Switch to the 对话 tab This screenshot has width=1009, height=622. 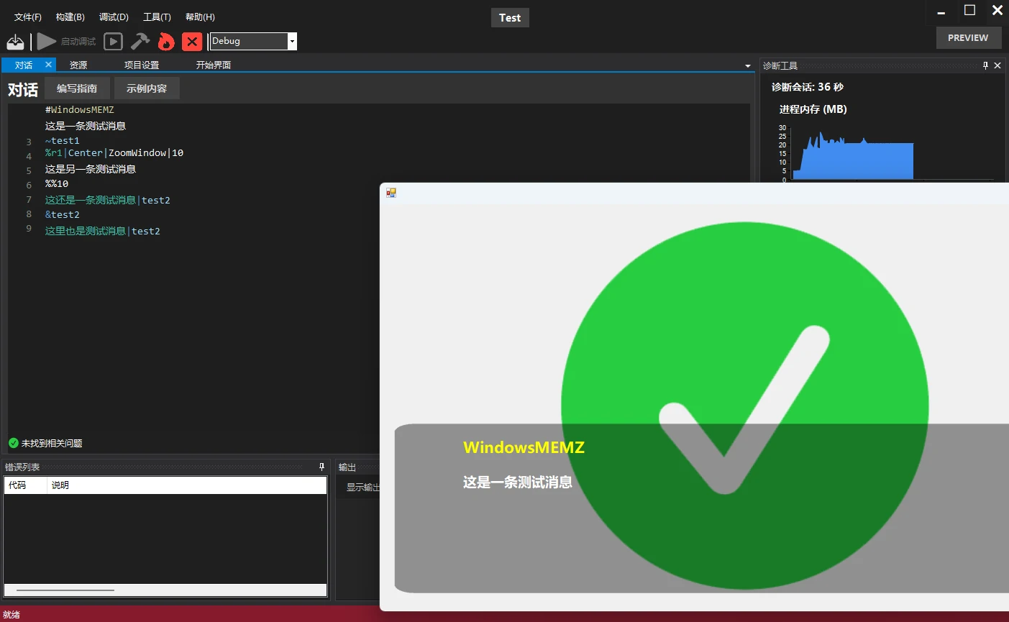click(24, 65)
